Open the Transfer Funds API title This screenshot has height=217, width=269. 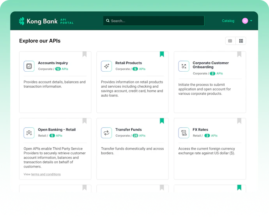pyautogui.click(x=128, y=130)
